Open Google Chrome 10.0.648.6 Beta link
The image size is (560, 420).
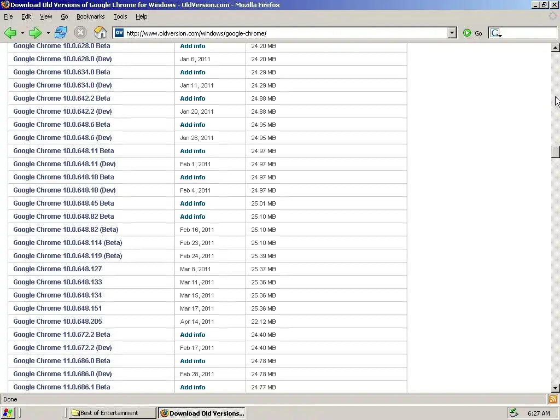[x=62, y=125]
